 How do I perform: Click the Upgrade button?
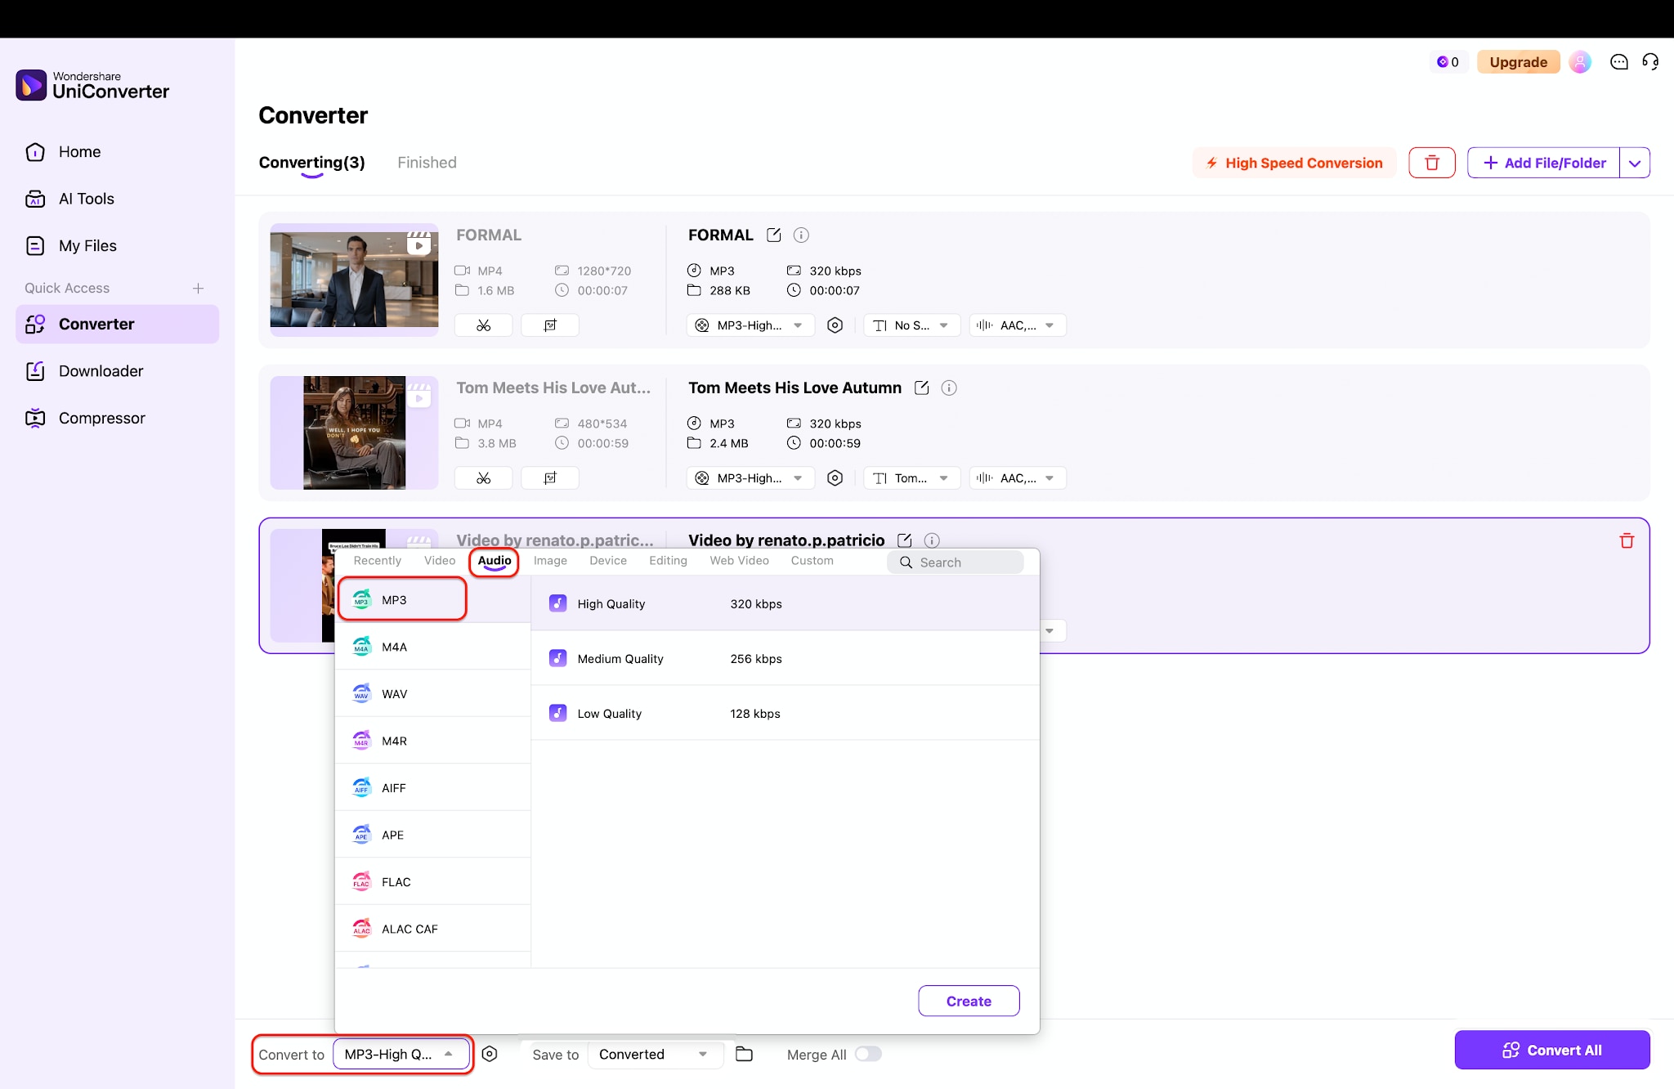1518,62
